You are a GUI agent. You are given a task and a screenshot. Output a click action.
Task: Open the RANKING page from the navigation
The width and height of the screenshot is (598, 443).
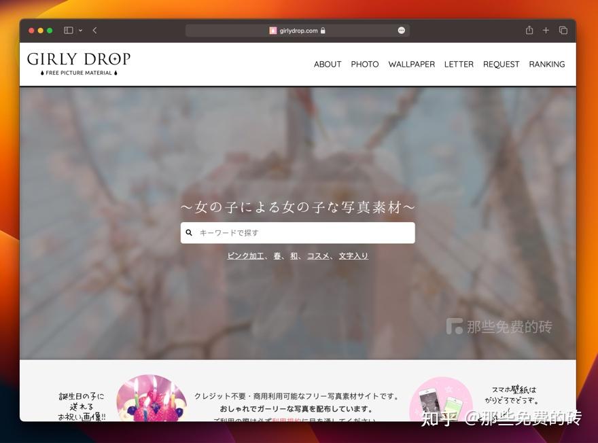click(547, 64)
